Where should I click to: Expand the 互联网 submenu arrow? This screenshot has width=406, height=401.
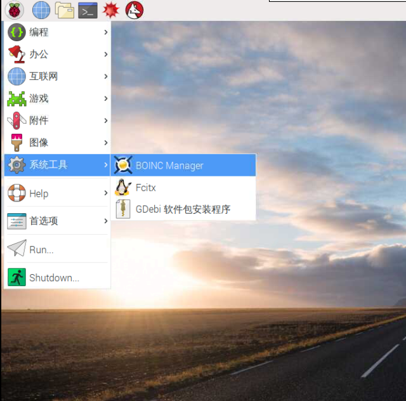click(106, 76)
